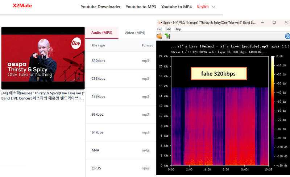
Task: Click the Format column header
Action: tap(147, 46)
